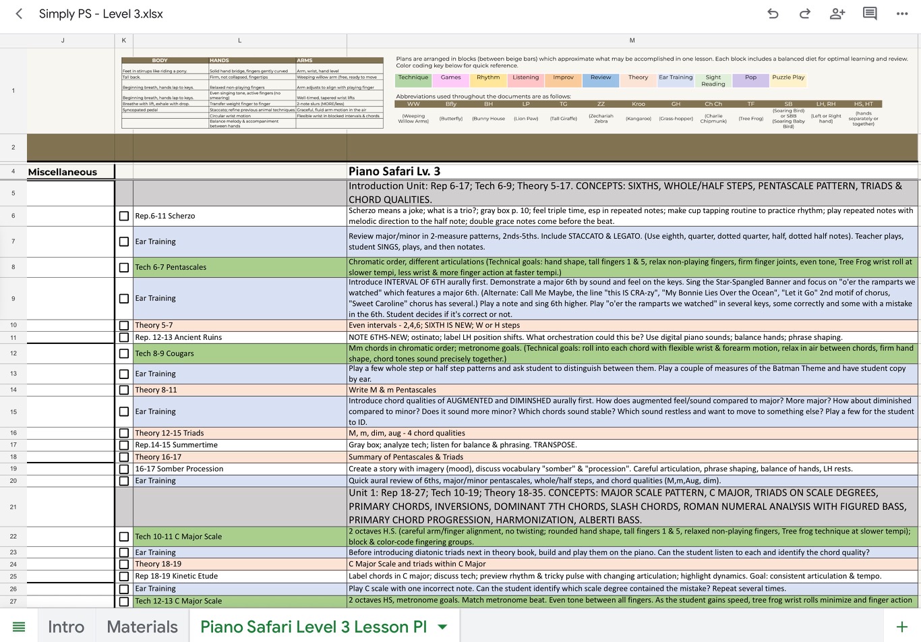Viewport: 921px width, 642px height.
Task: Toggle the Theory 8-11 checkbox
Action: tap(124, 390)
